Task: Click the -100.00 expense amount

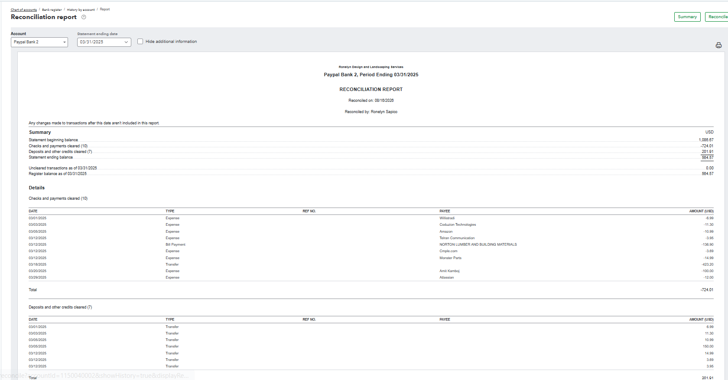Action: coord(708,271)
